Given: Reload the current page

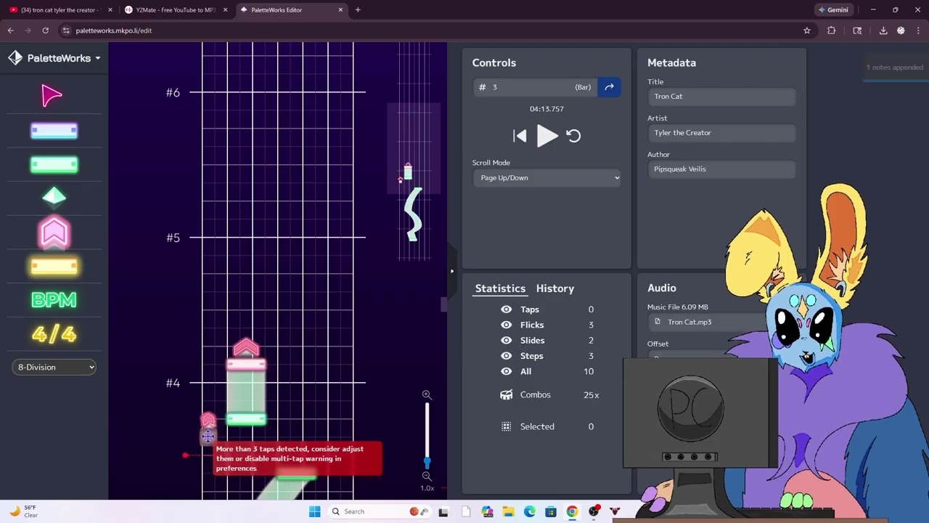Looking at the screenshot, I should click(45, 31).
